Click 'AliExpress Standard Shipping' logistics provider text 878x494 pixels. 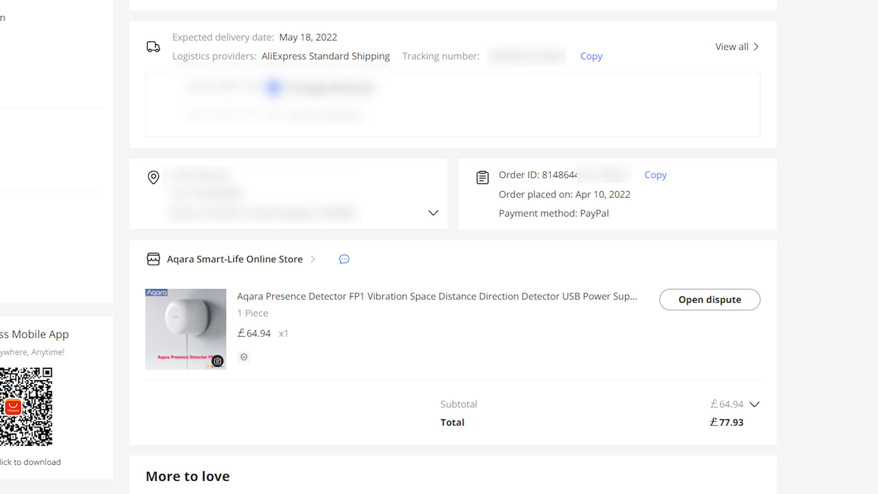point(326,56)
